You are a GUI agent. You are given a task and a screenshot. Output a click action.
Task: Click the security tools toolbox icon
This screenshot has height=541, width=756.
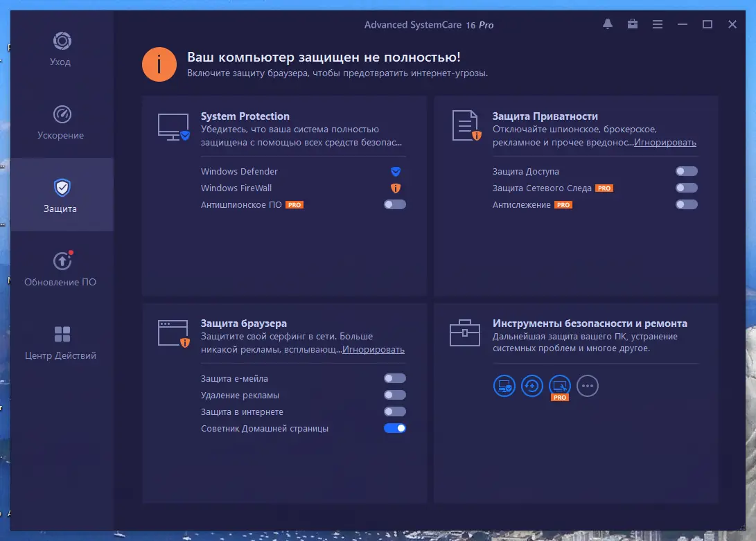[464, 332]
